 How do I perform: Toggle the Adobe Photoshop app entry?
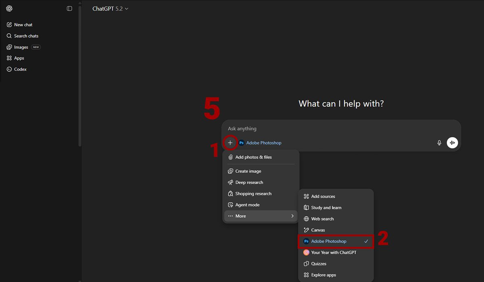(336, 241)
